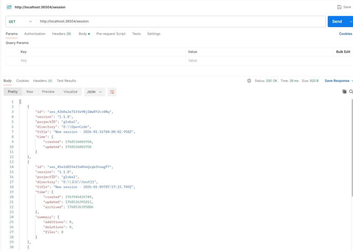Switch to the Authorization tab
The image size is (353, 251).
(35, 34)
